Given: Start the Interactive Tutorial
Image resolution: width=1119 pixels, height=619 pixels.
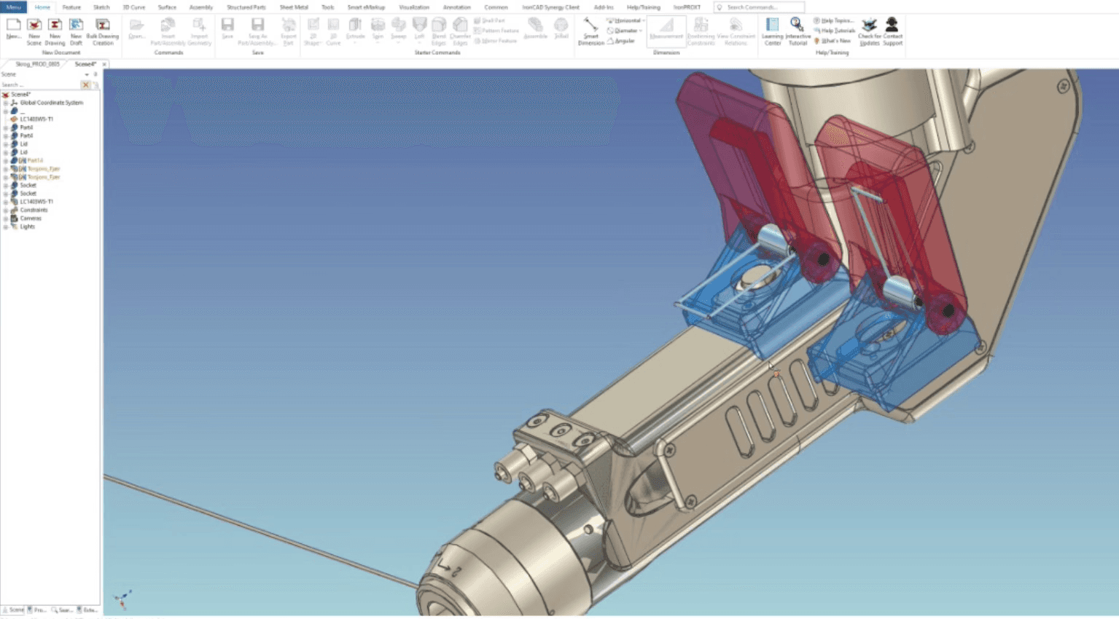Looking at the screenshot, I should (798, 31).
